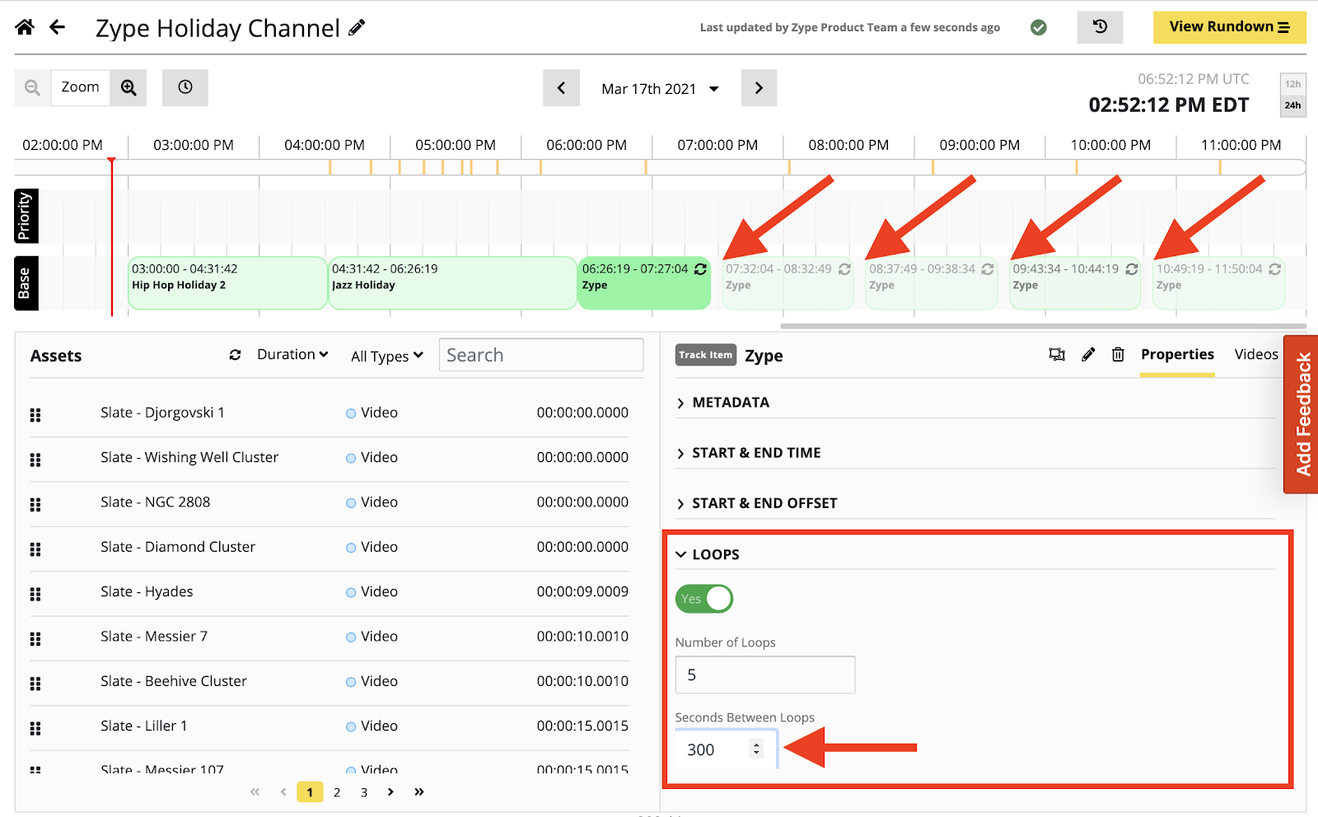This screenshot has width=1318, height=817.
Task: Go to the home icon
Action: tap(25, 27)
